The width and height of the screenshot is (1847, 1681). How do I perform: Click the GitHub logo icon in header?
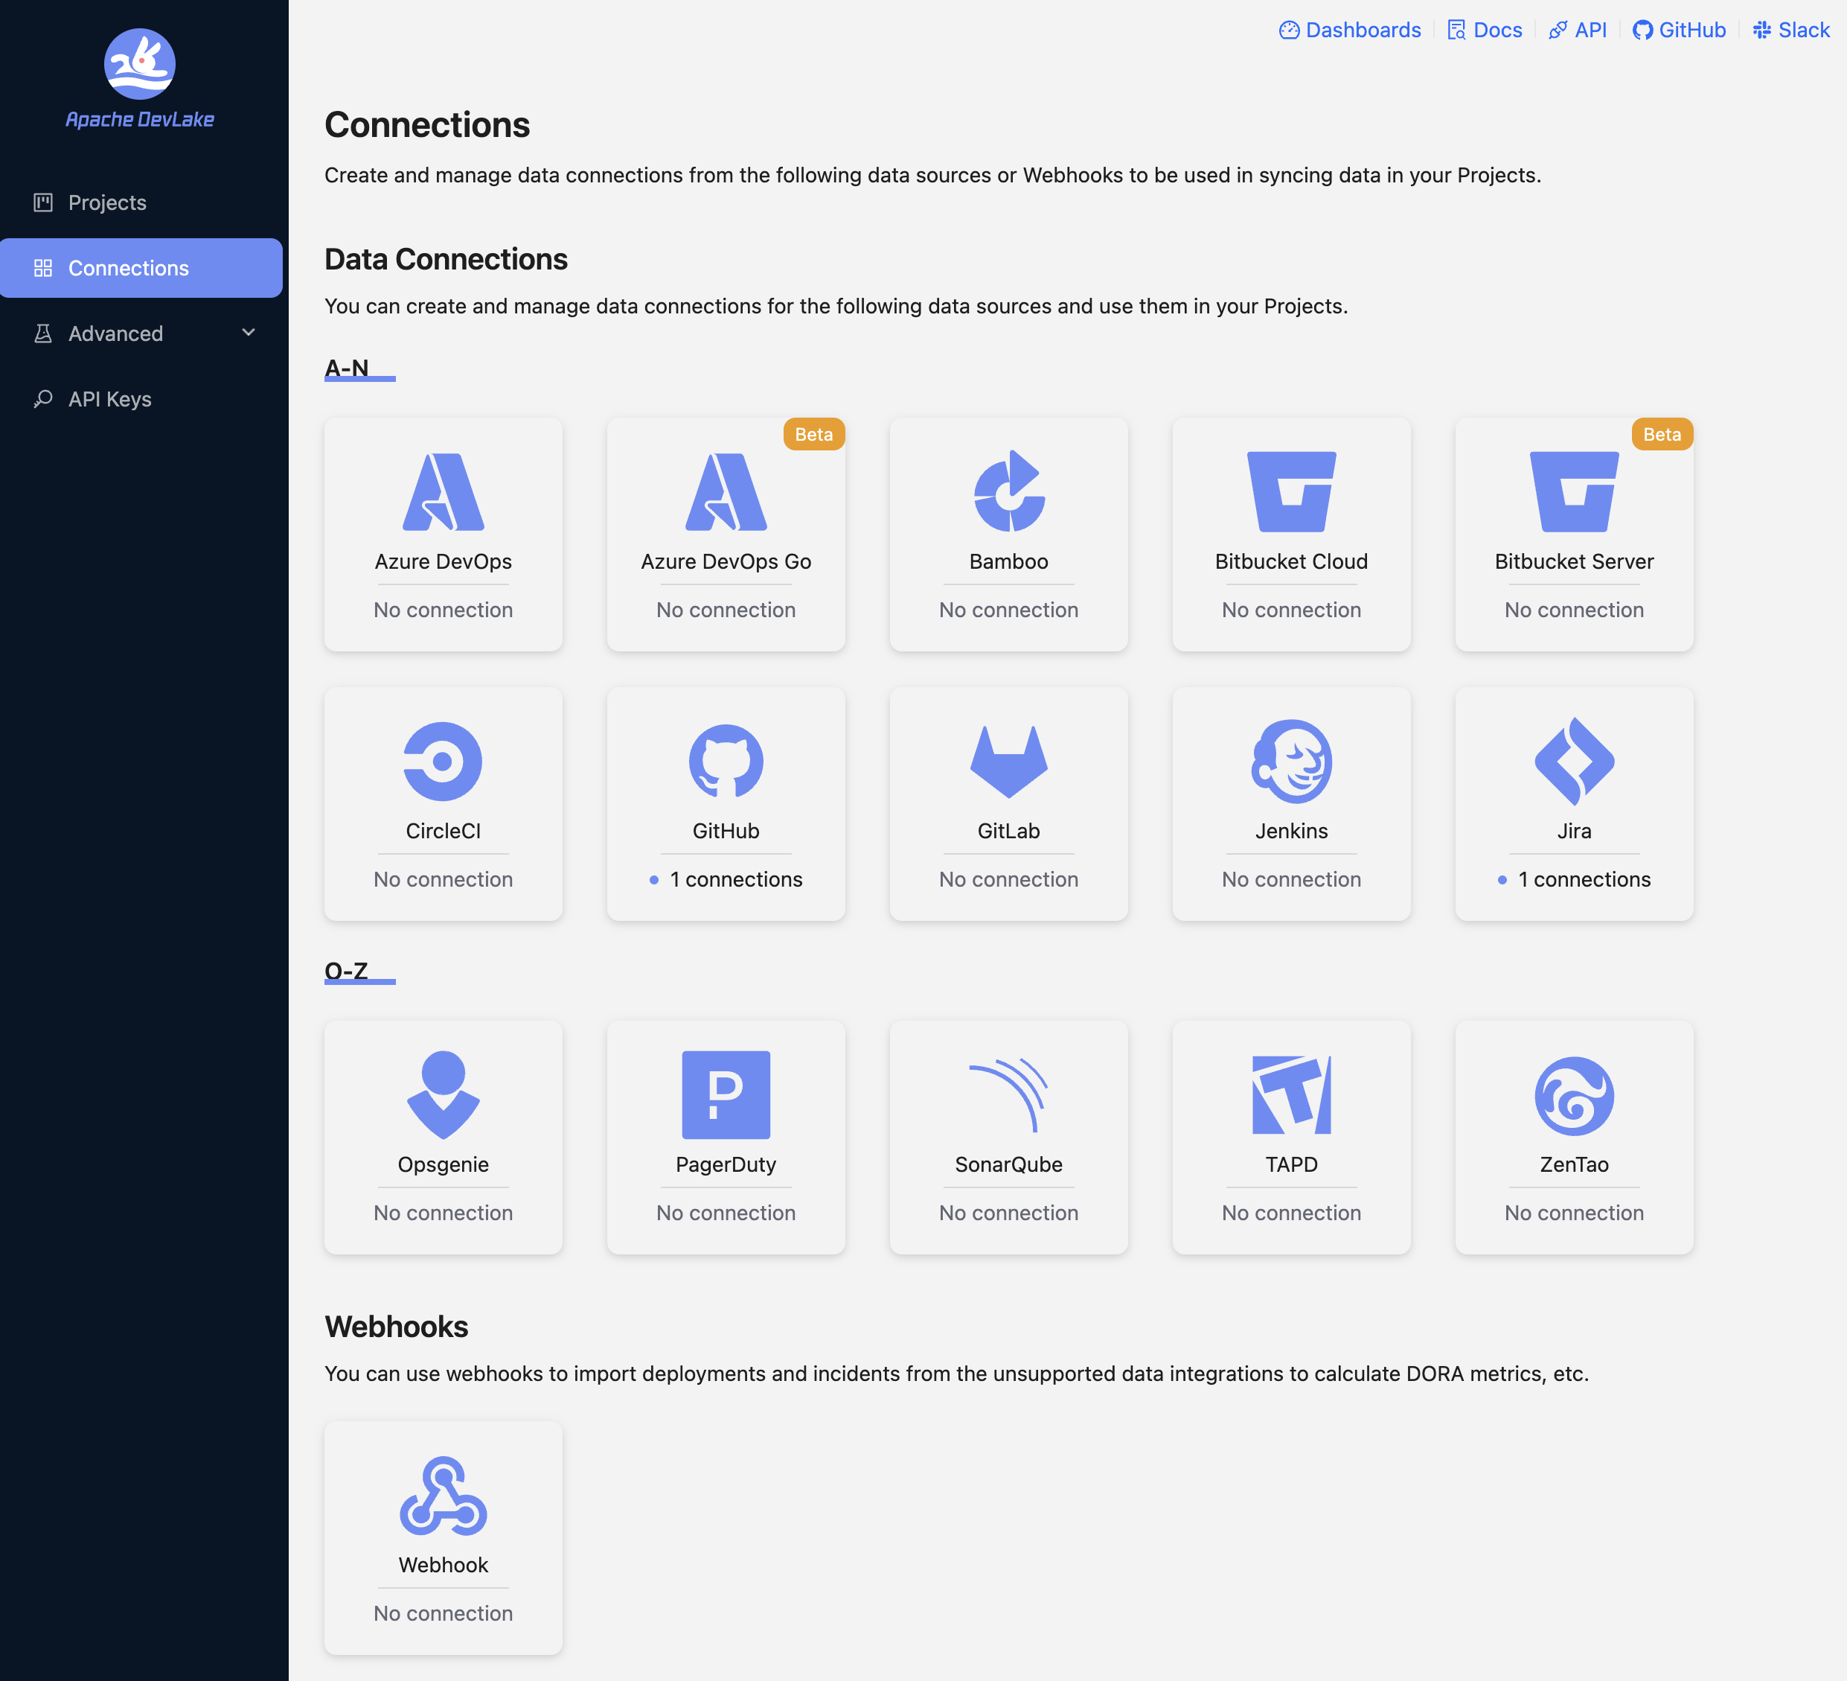point(1642,31)
